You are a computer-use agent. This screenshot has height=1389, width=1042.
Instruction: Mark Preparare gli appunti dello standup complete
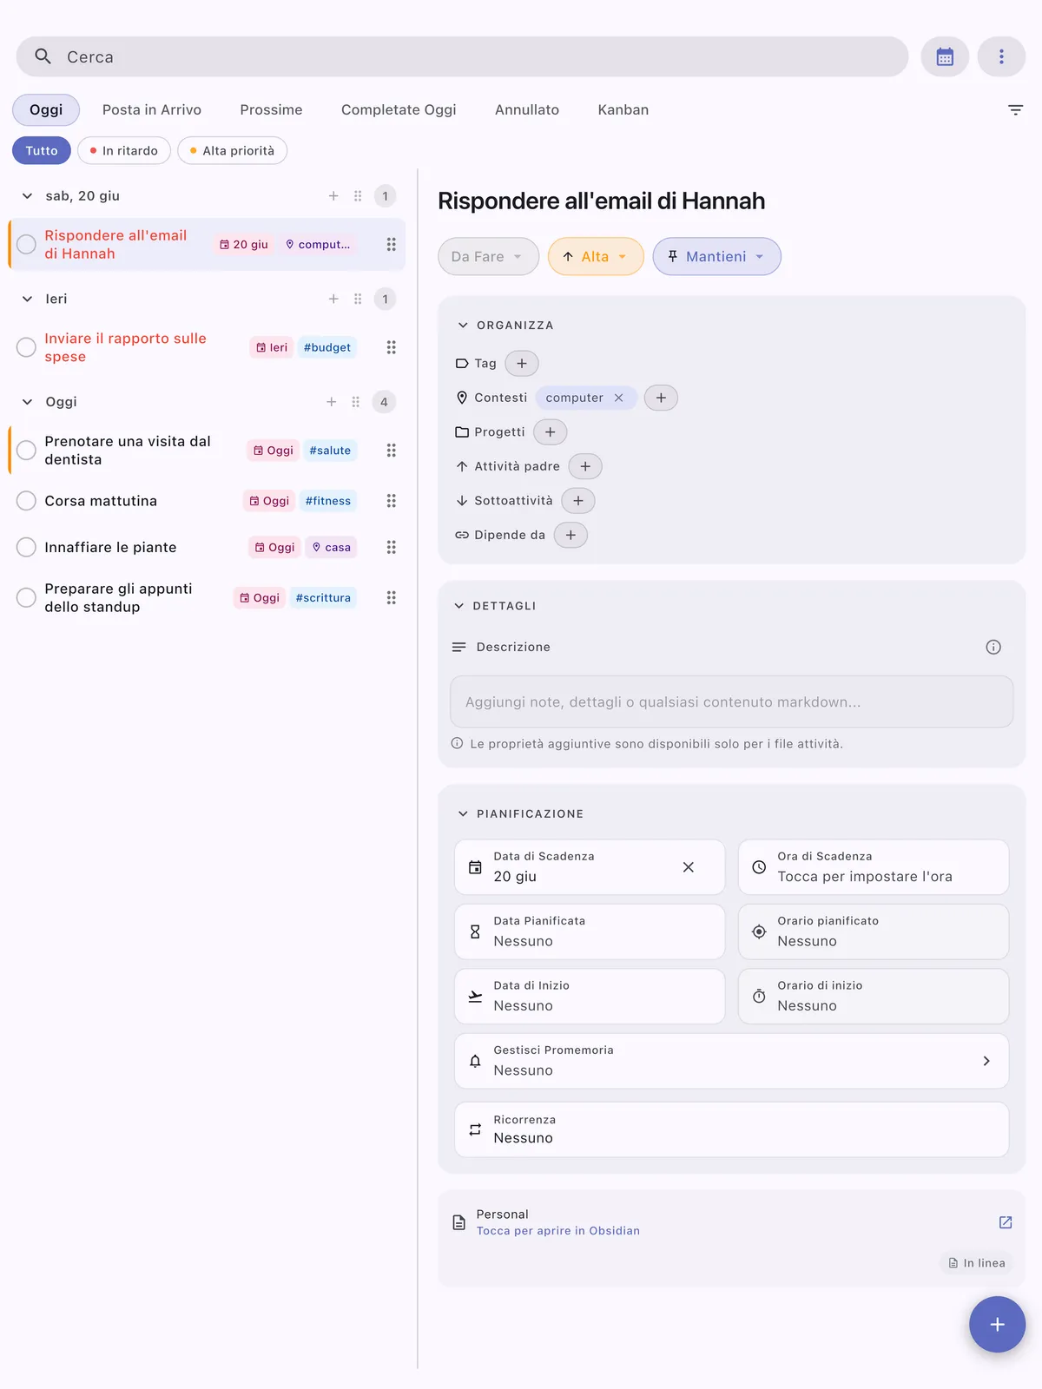(27, 597)
